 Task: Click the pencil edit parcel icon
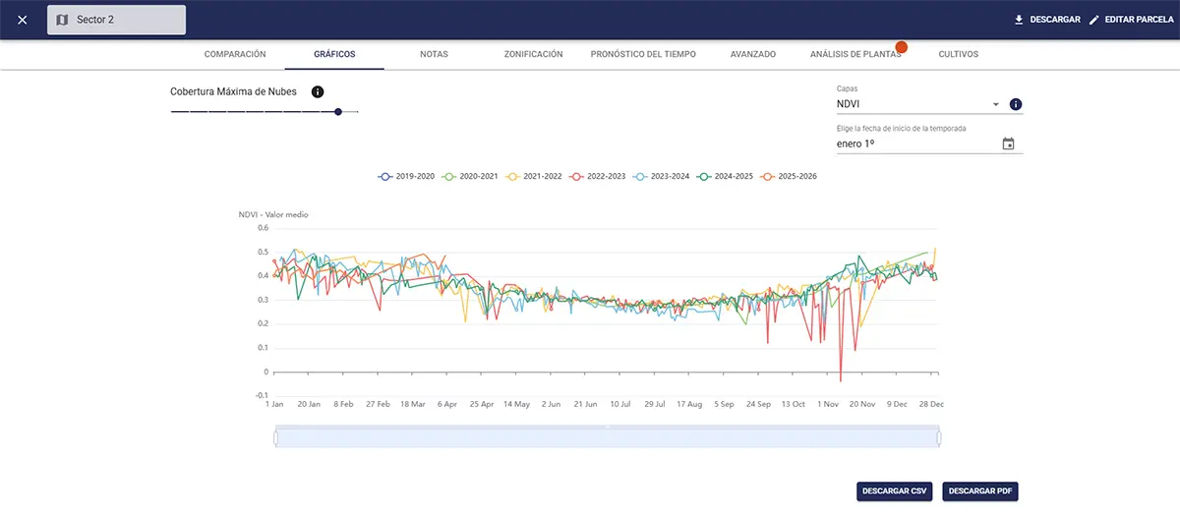[1093, 20]
